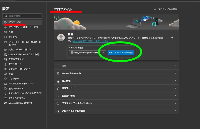Viewport: 200px width, 129px height.
Task: Click the ダウンロード download arrow icon
Action: pyautogui.click(x=5, y=64)
